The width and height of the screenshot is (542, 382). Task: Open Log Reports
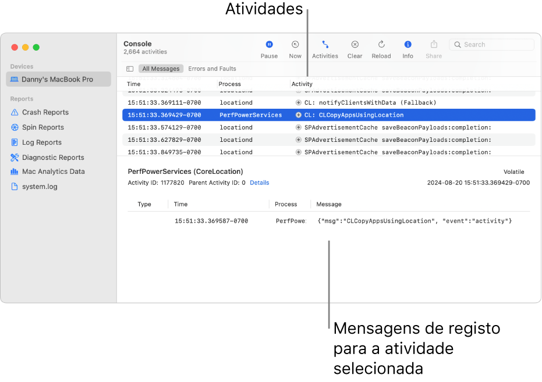42,142
